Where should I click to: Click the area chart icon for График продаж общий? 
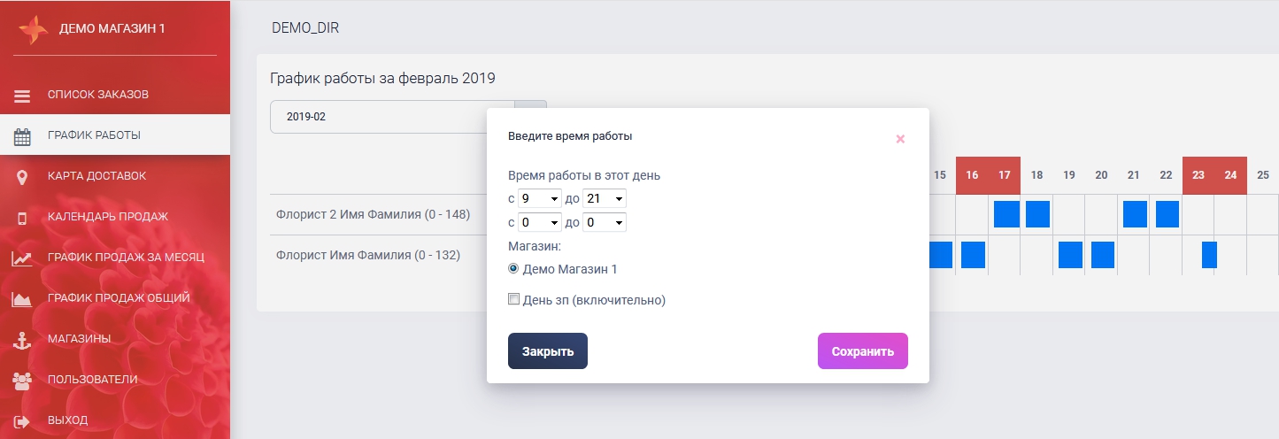(x=22, y=299)
